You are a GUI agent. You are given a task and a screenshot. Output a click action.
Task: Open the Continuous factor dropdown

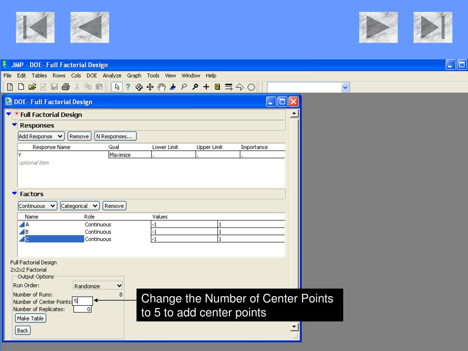point(37,206)
